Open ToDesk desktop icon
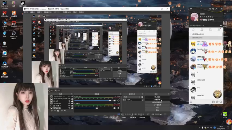 pos(4,54)
